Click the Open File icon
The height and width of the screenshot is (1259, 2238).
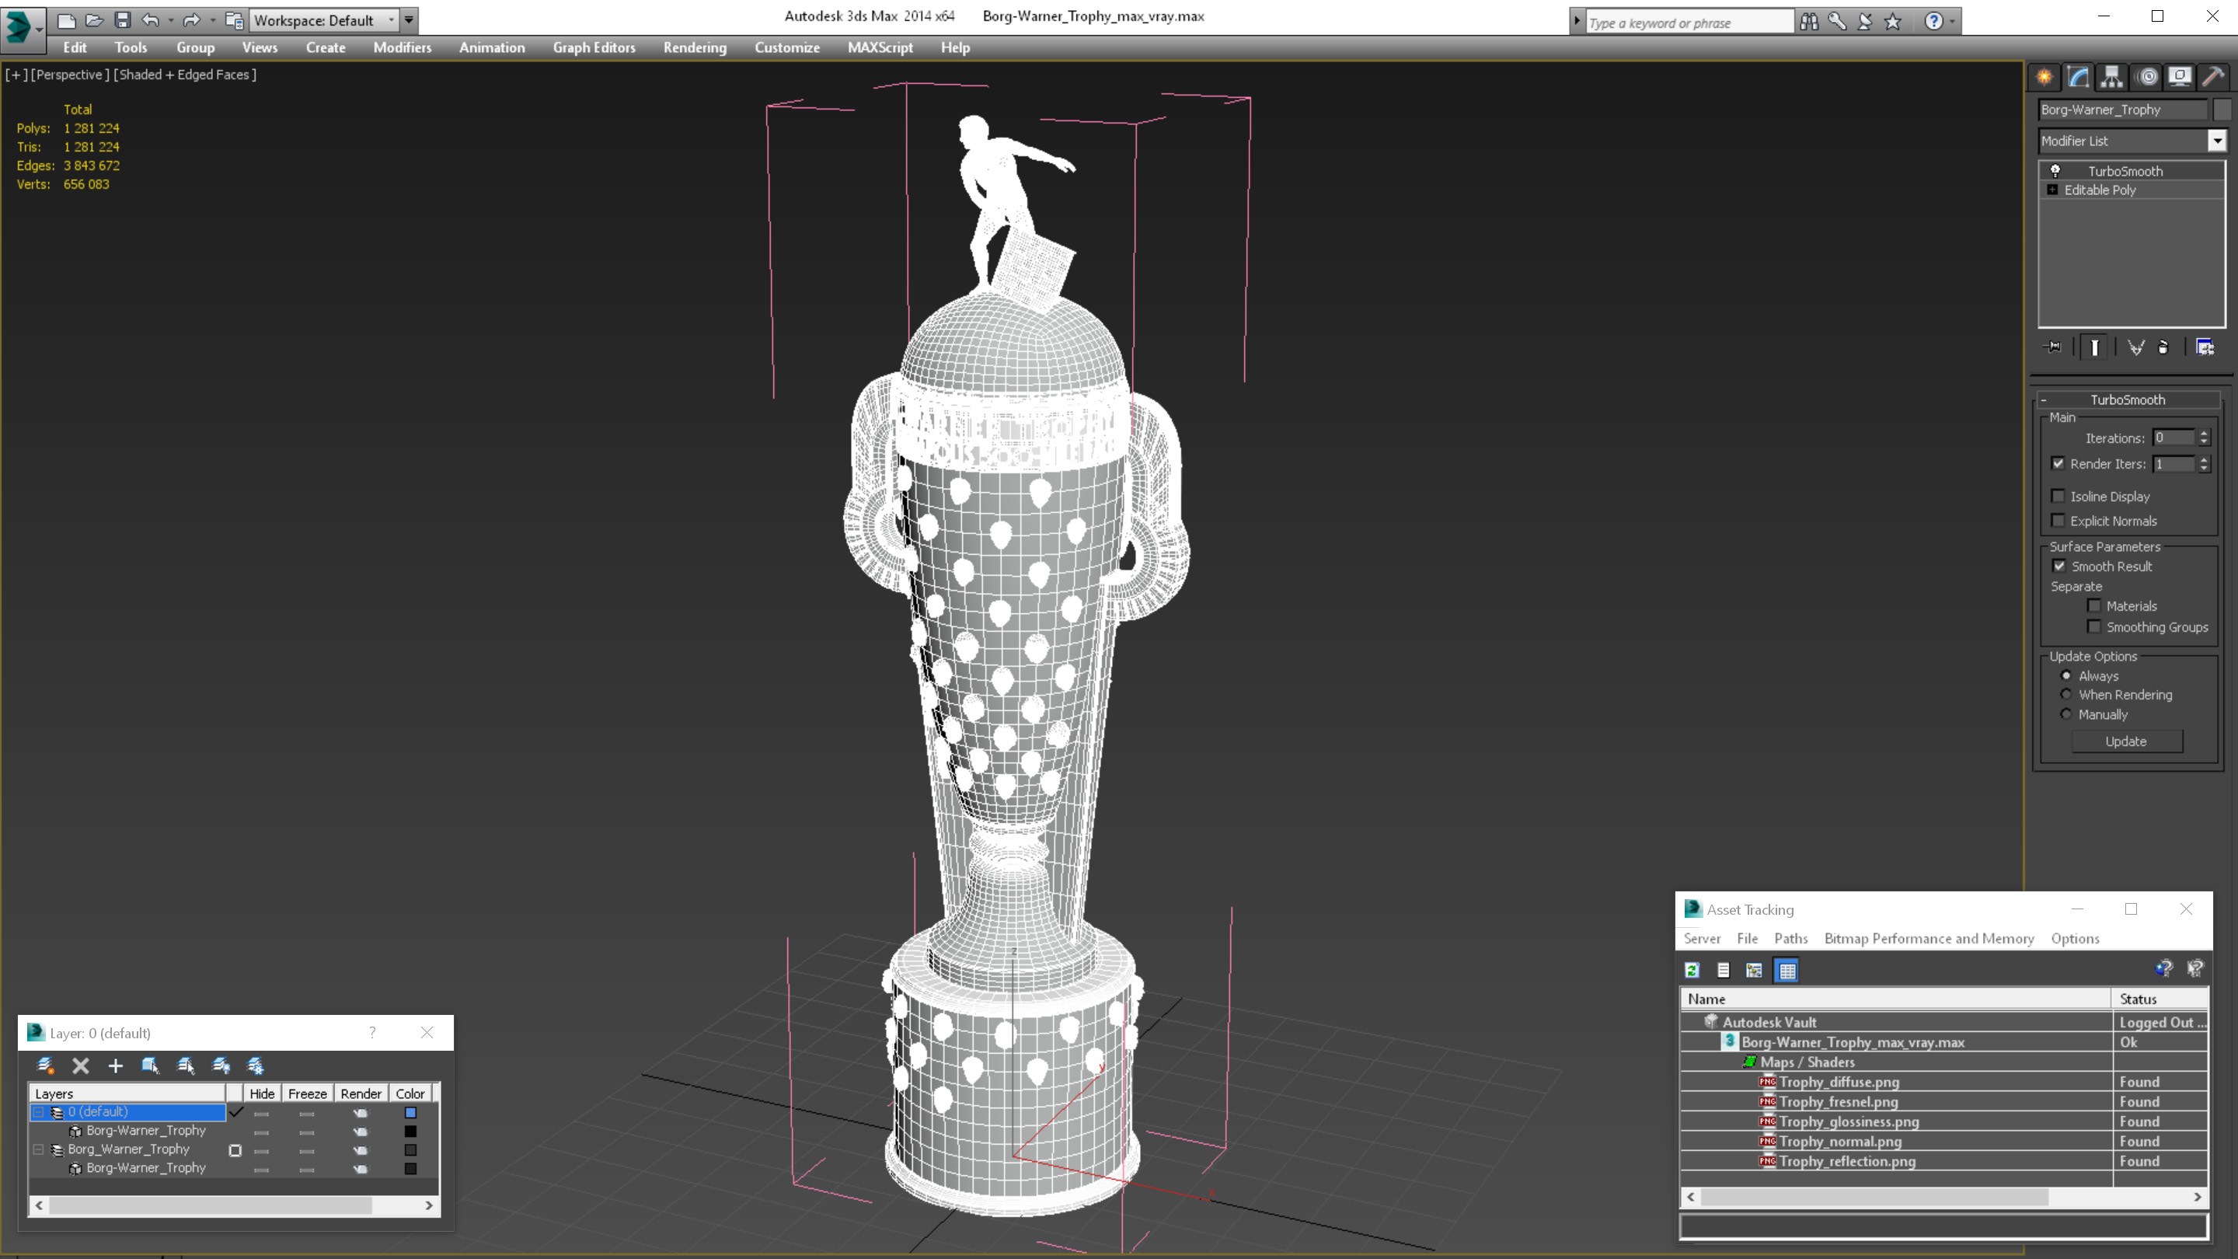[94, 20]
